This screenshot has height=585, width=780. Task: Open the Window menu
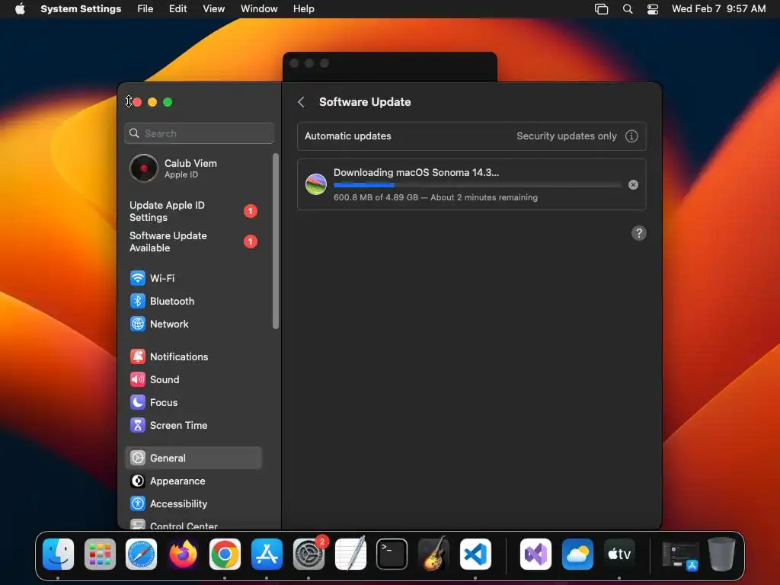tap(259, 9)
